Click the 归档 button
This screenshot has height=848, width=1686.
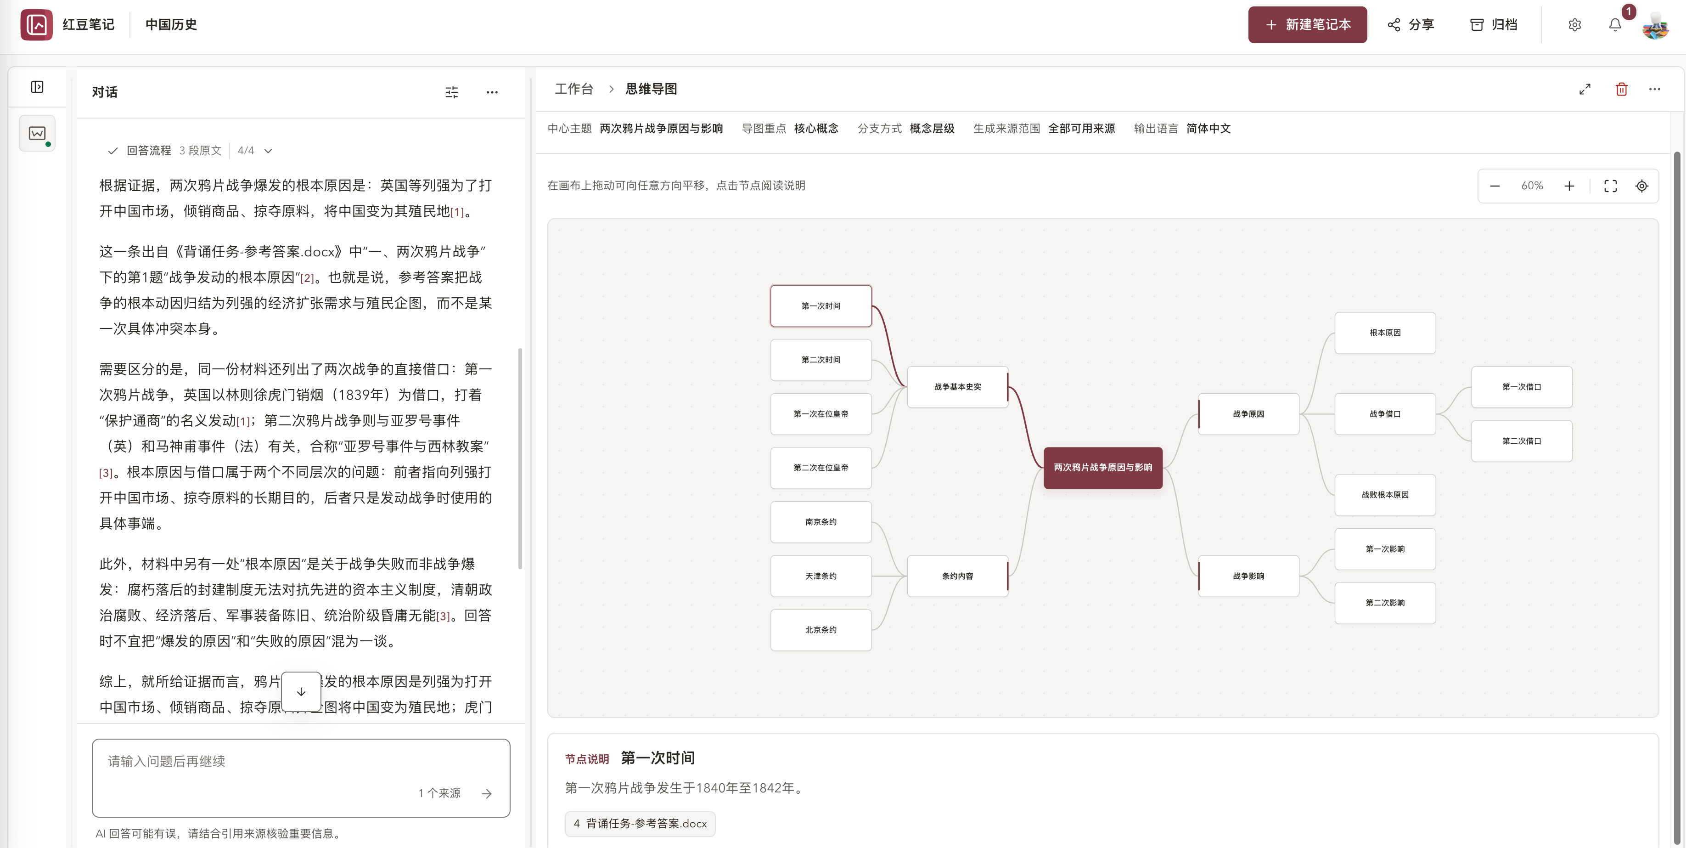tap(1494, 25)
